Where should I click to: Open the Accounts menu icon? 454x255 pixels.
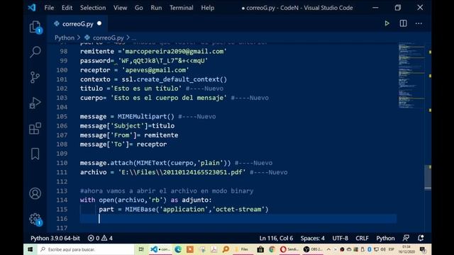point(35,193)
